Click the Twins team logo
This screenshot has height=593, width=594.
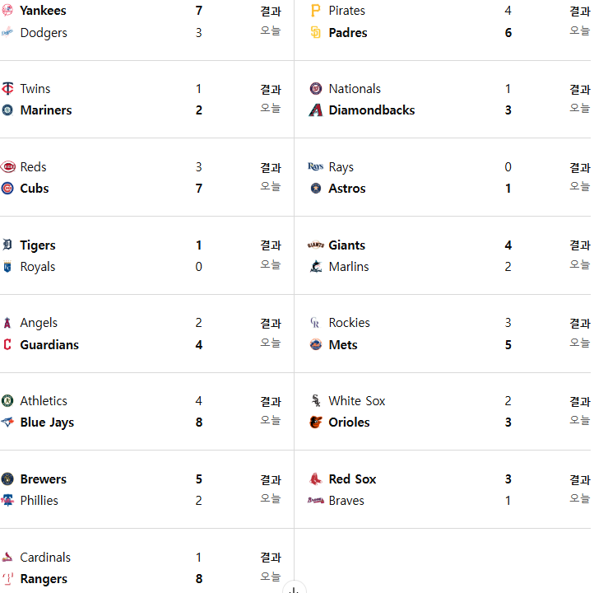click(x=7, y=89)
